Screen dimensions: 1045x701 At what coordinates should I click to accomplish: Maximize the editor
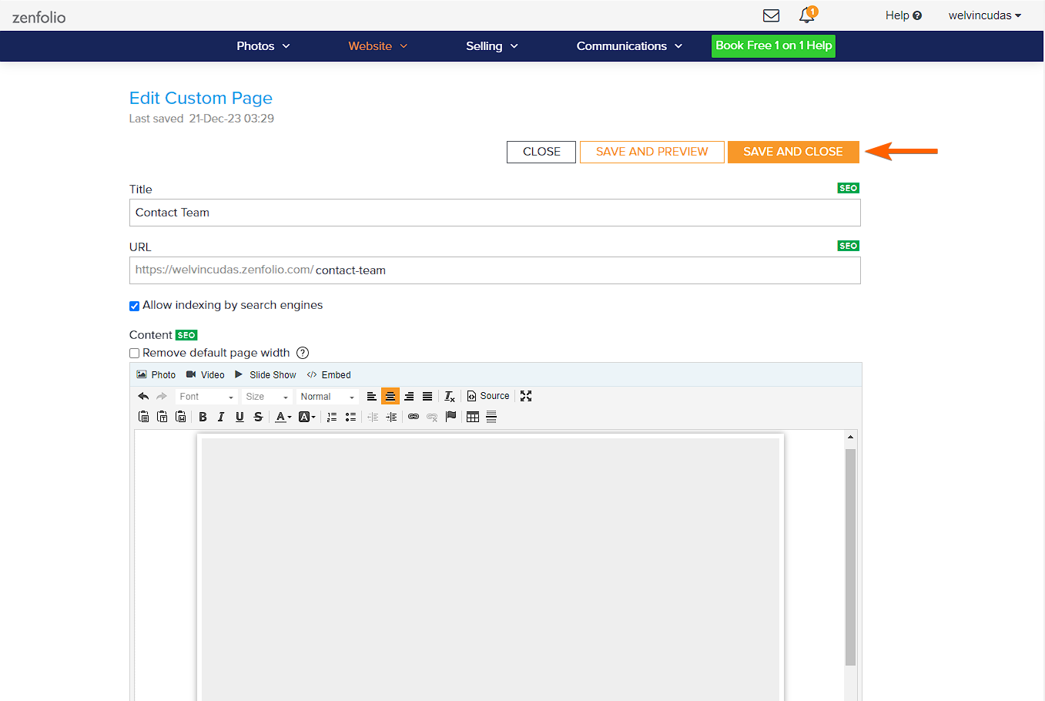pos(526,396)
